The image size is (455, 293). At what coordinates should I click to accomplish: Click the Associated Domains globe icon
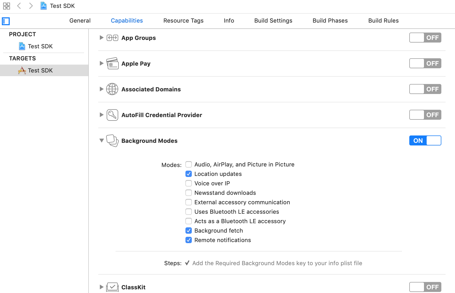click(x=112, y=89)
